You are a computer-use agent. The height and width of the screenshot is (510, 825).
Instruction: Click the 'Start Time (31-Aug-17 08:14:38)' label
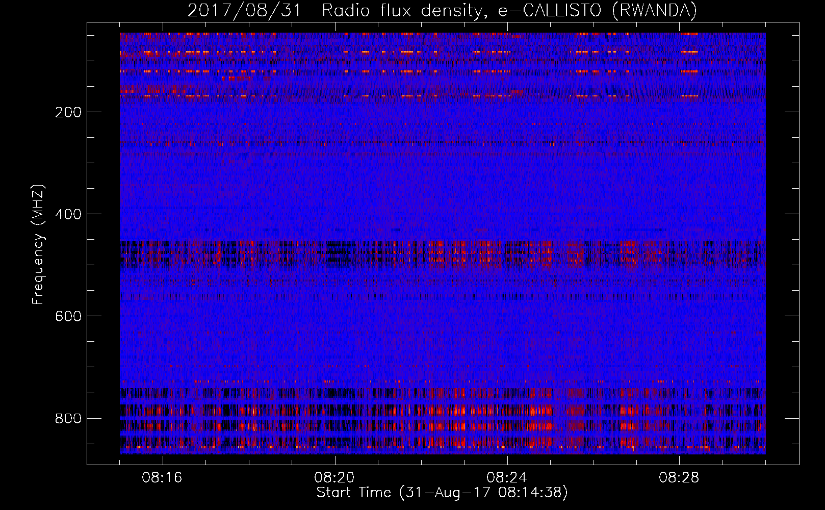pyautogui.click(x=442, y=493)
